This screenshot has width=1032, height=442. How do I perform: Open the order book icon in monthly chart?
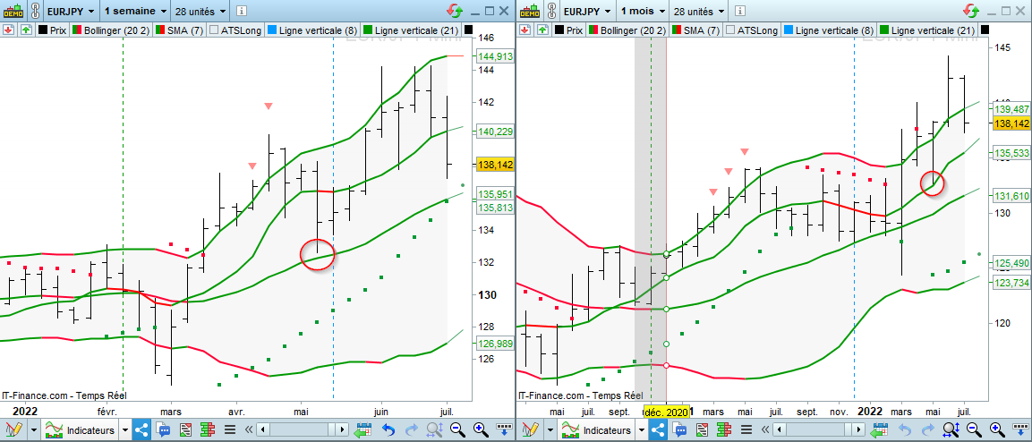click(x=724, y=430)
